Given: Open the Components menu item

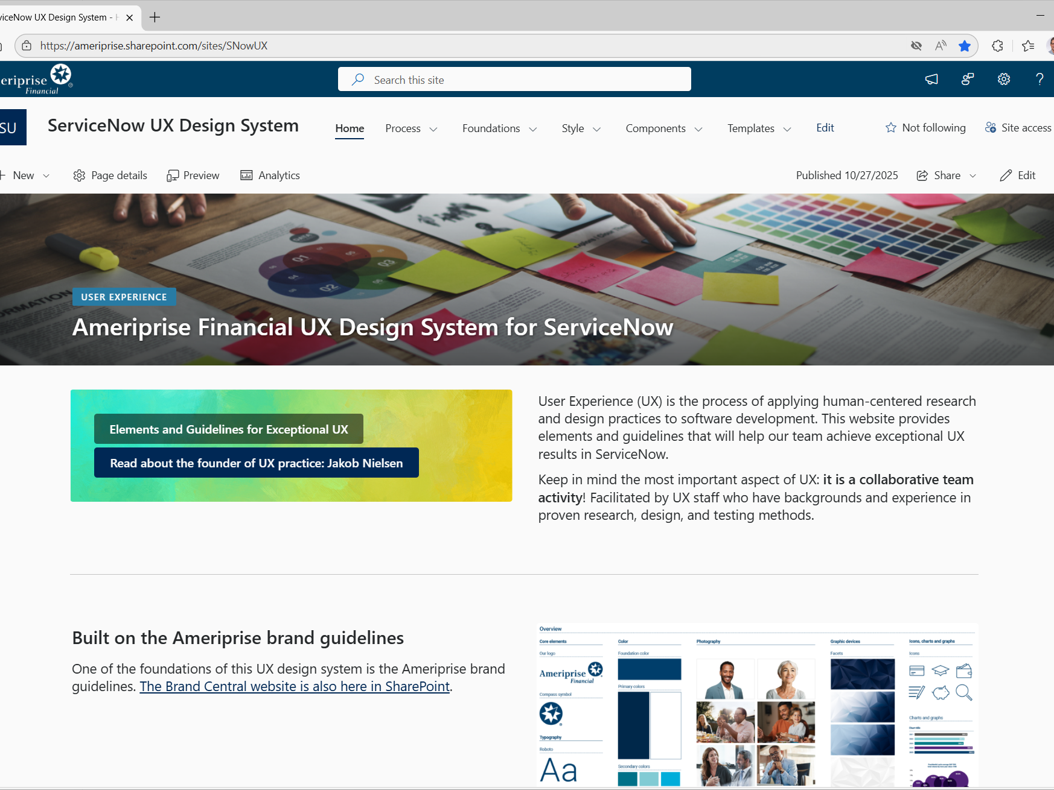Looking at the screenshot, I should (x=656, y=128).
